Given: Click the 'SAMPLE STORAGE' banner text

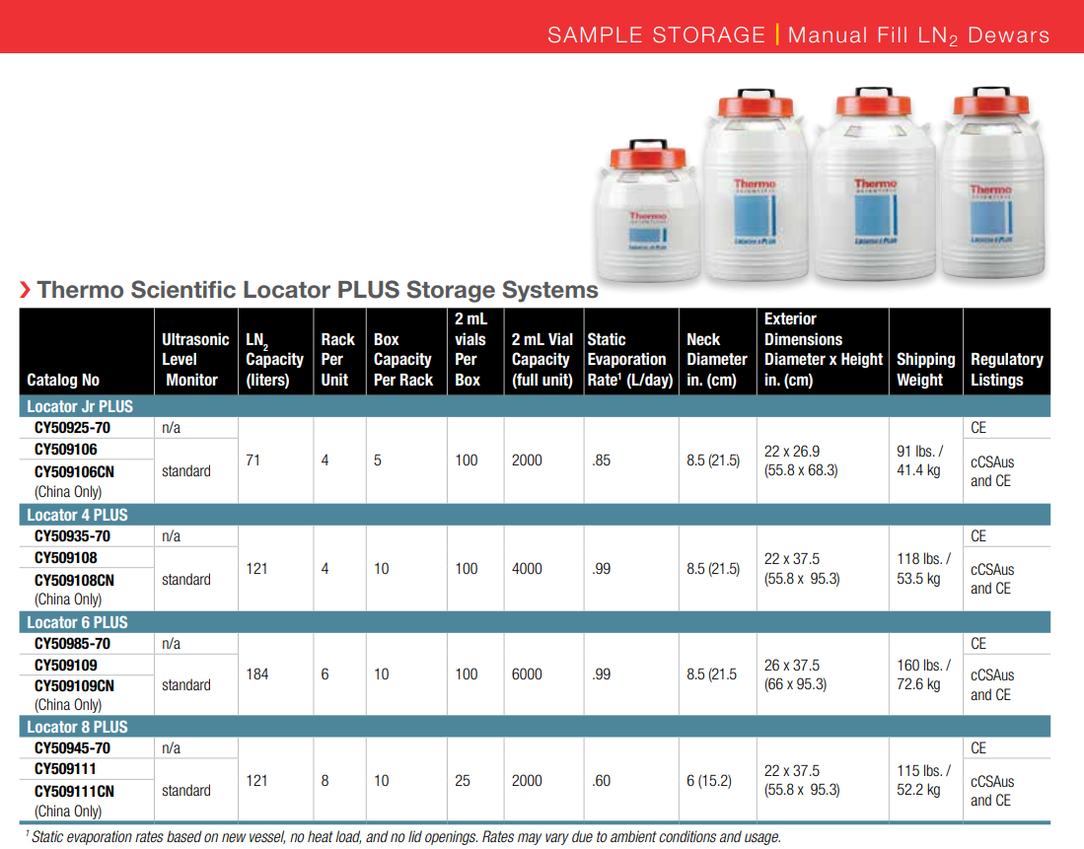Looking at the screenshot, I should [656, 35].
